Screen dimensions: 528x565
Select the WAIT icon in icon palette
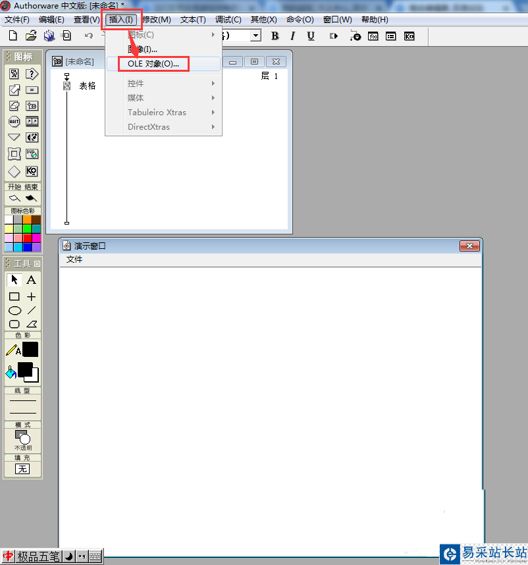click(x=14, y=121)
